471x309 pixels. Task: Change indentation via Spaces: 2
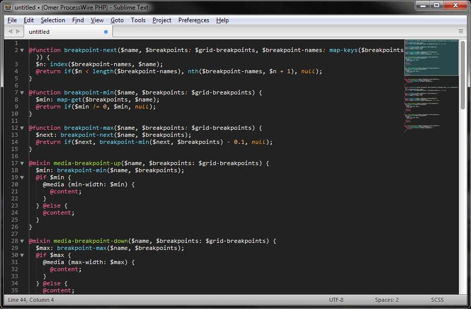click(x=387, y=300)
